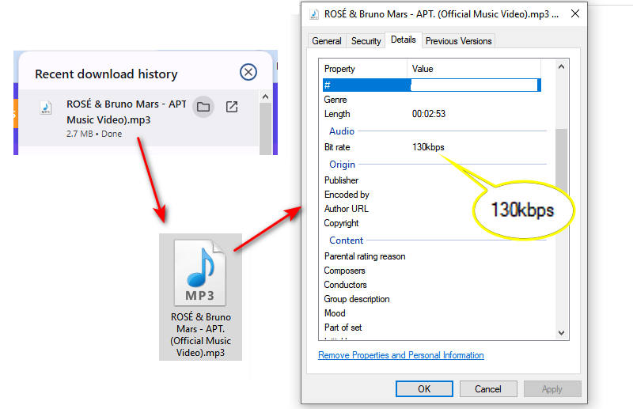The image size is (633, 409).
Task: Close the Properties dialog window
Action: coord(575,13)
